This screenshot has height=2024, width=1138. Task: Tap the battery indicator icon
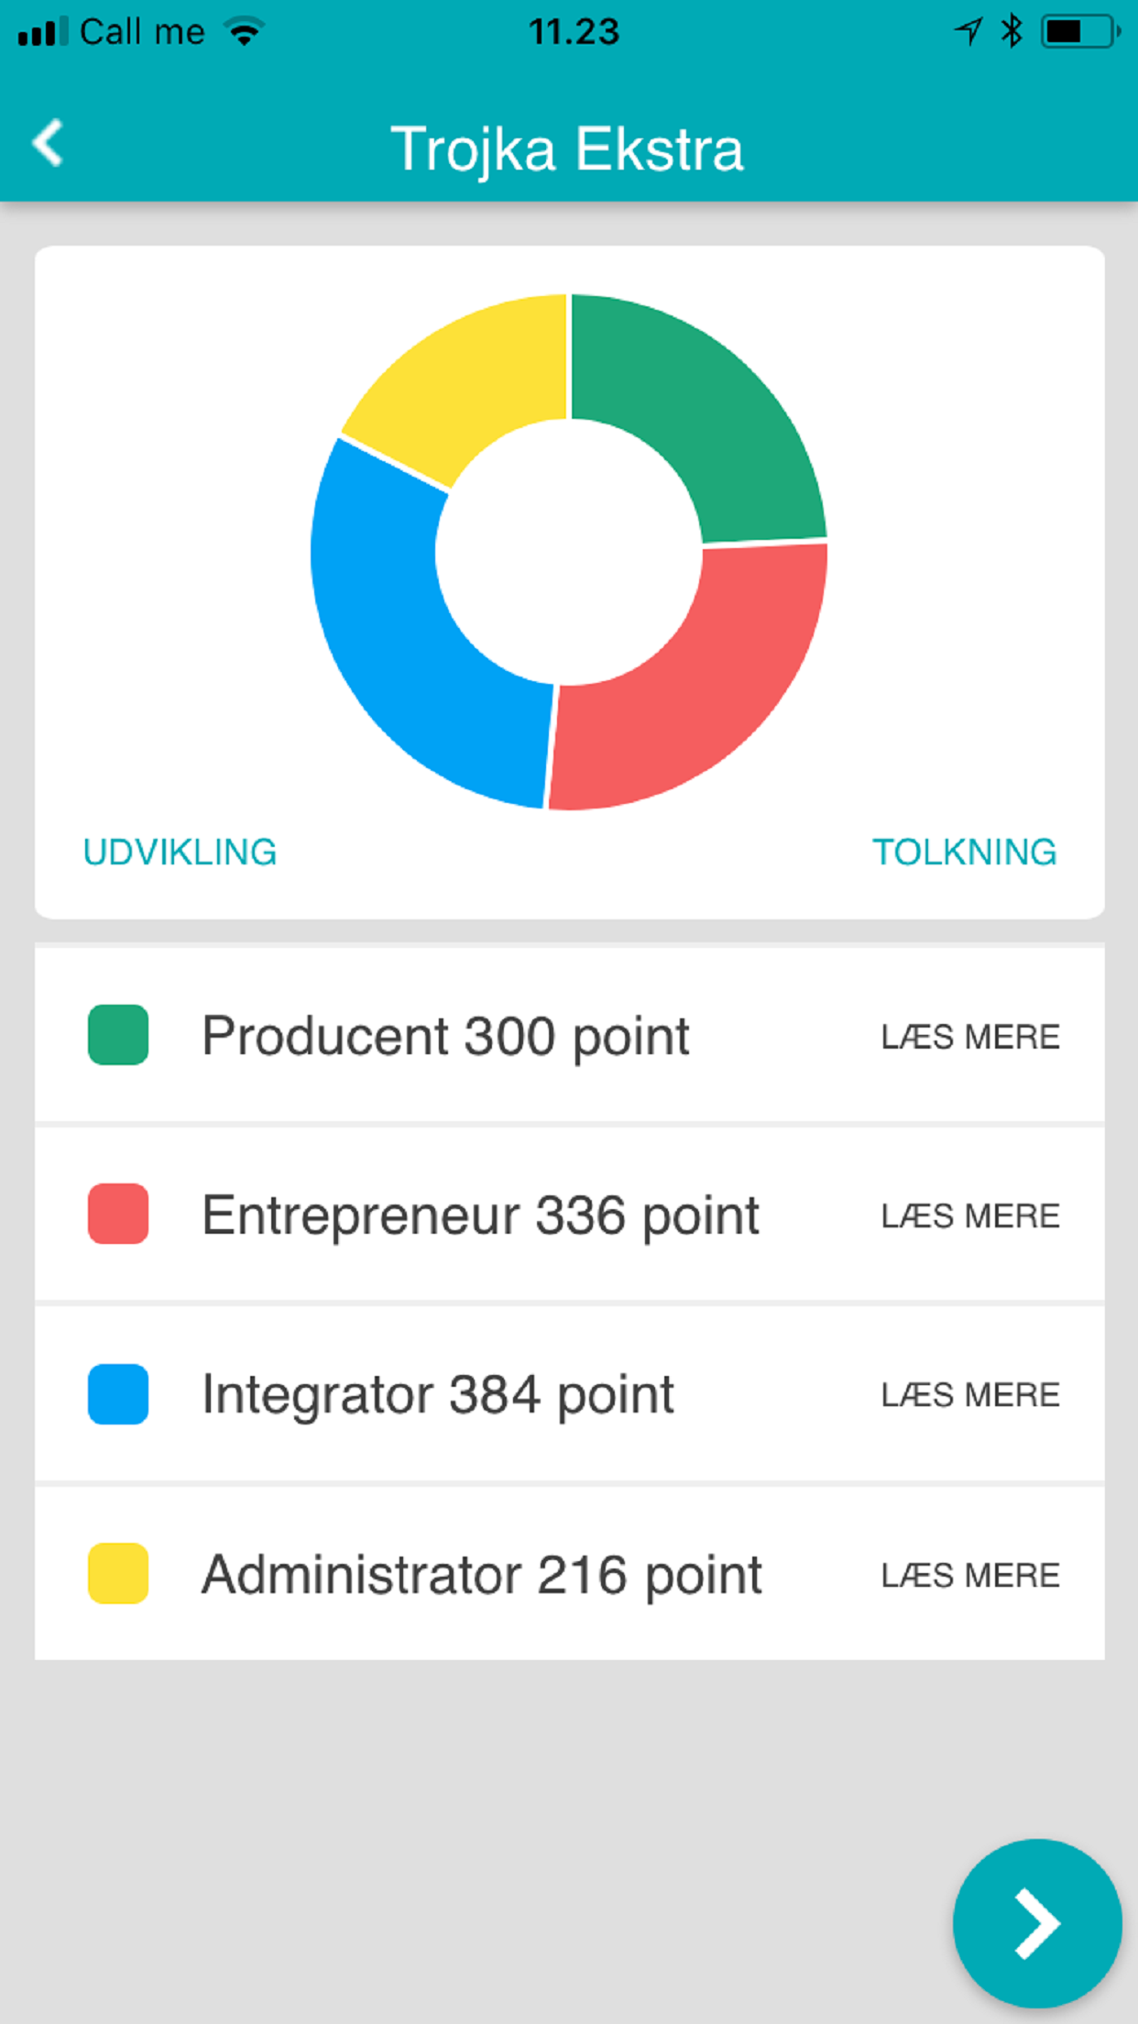pyautogui.click(x=1080, y=32)
